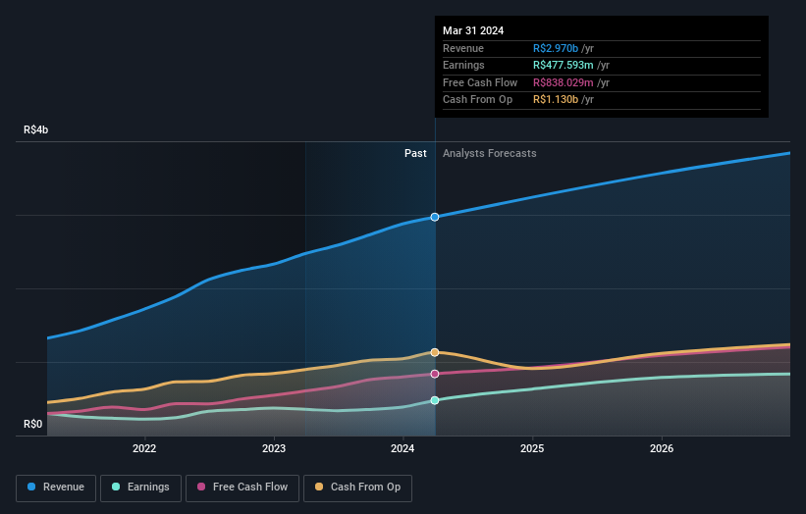Click the Cash From Op label in tooltip
This screenshot has height=514, width=806.
click(477, 100)
